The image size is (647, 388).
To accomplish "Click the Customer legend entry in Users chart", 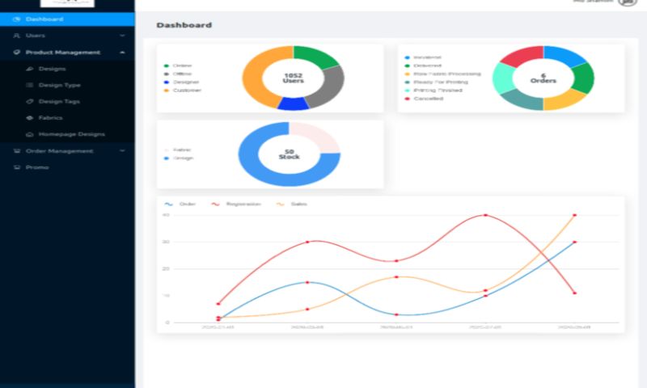I will click(x=187, y=91).
